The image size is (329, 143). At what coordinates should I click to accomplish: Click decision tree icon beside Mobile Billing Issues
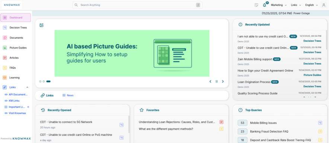click(x=320, y=123)
